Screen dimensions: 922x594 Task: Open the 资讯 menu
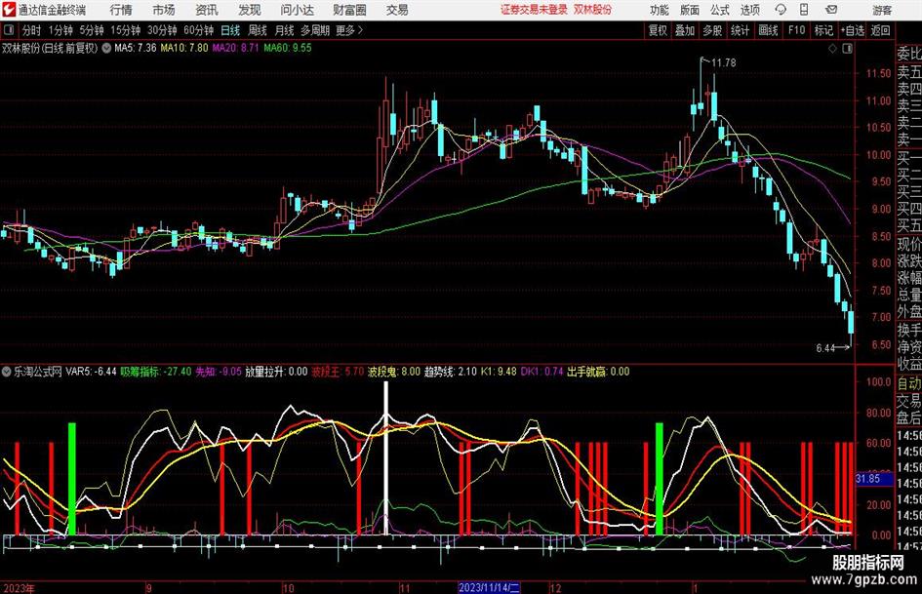[x=207, y=10]
